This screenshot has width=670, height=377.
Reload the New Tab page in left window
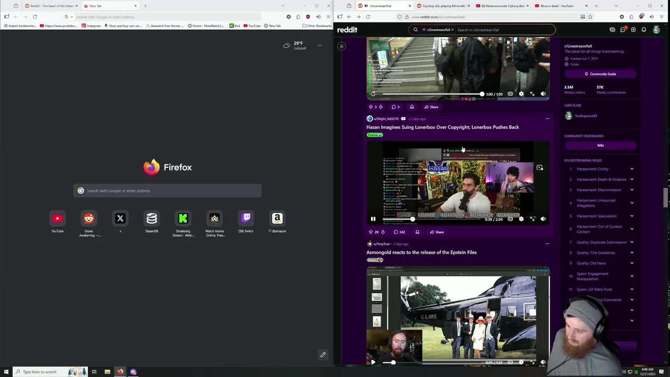[x=35, y=17]
